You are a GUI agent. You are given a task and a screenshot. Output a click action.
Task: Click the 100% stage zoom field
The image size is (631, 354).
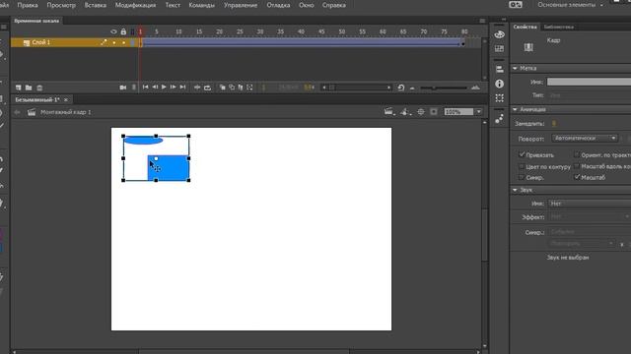click(x=458, y=112)
